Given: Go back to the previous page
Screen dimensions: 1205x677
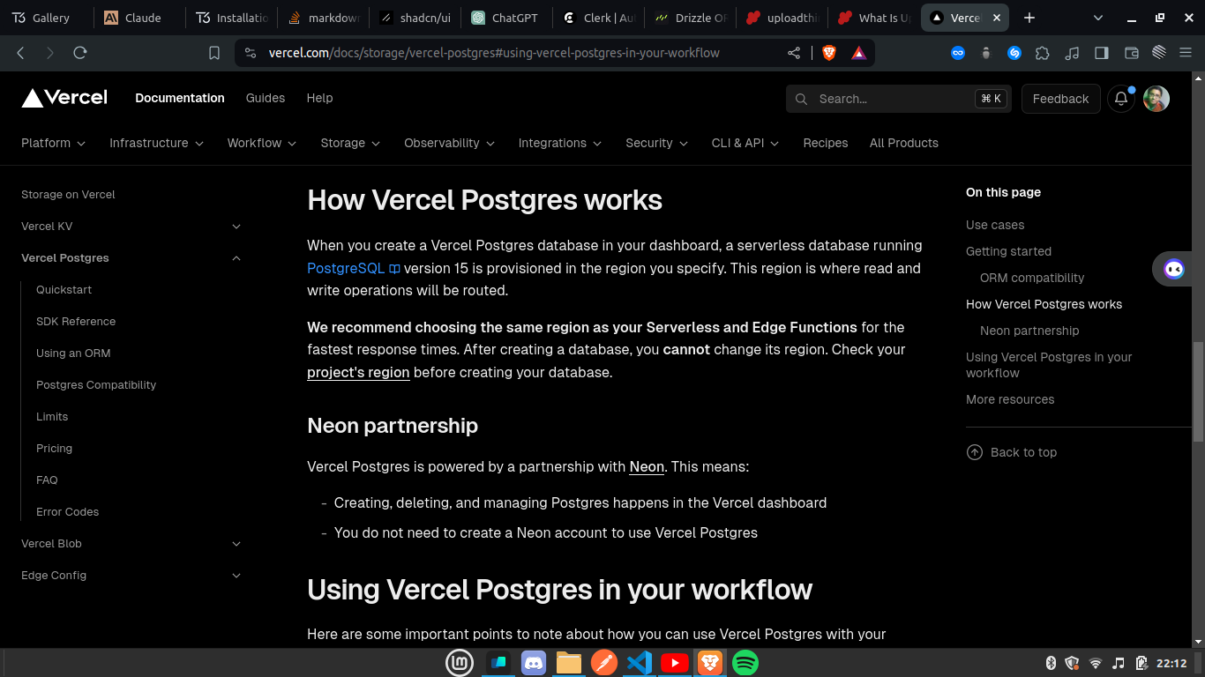Looking at the screenshot, I should [x=21, y=53].
